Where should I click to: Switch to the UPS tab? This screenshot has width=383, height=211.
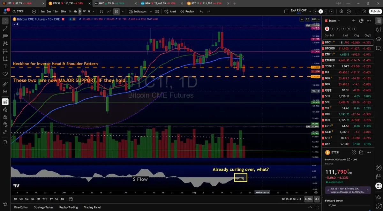[23, 3]
